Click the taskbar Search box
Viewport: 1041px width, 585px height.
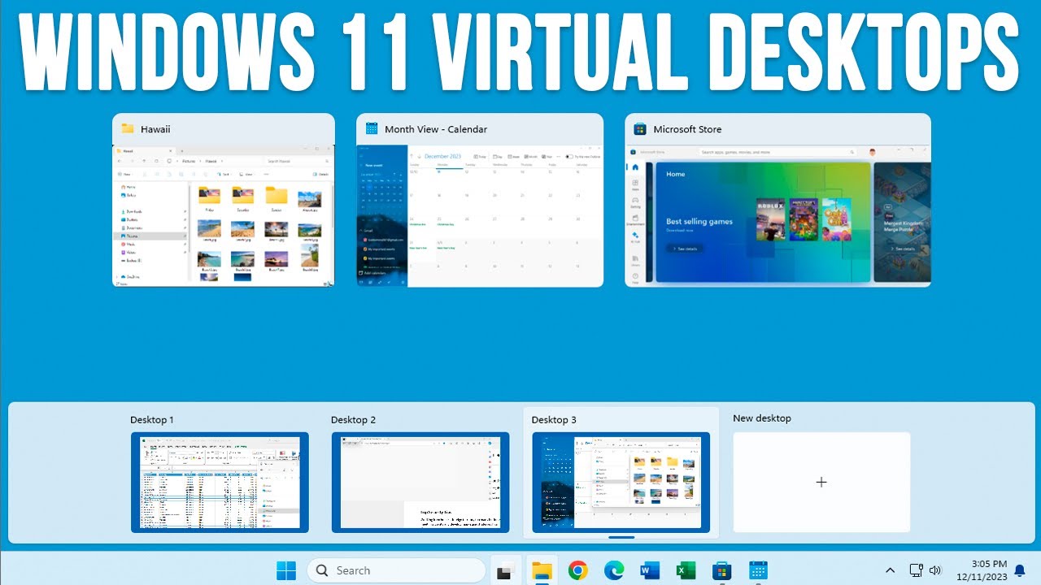pos(396,570)
